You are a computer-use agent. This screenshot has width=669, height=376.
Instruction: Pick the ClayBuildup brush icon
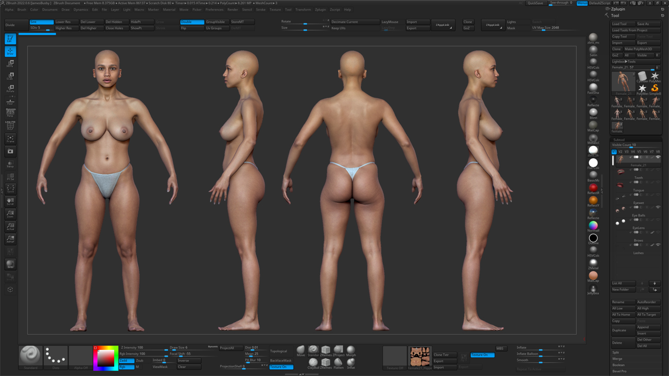coord(313,364)
